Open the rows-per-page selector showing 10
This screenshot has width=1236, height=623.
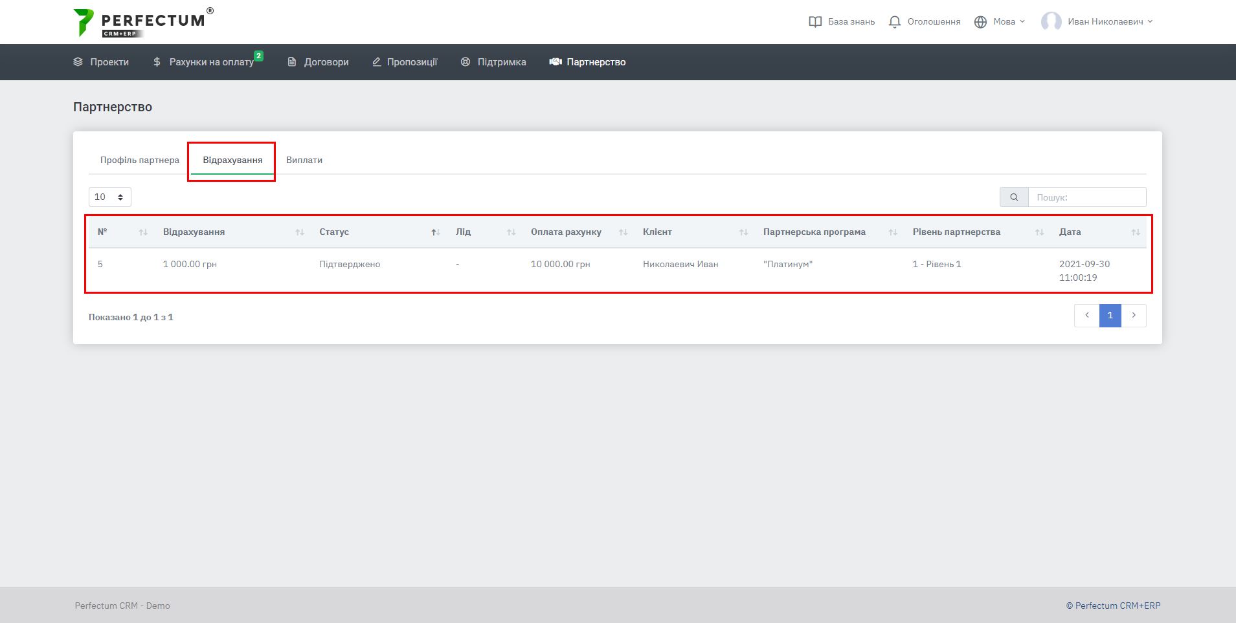(109, 197)
